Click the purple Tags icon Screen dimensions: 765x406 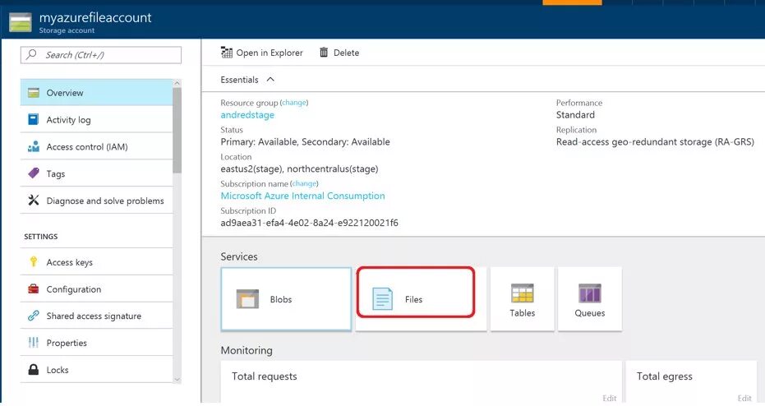pyautogui.click(x=34, y=173)
